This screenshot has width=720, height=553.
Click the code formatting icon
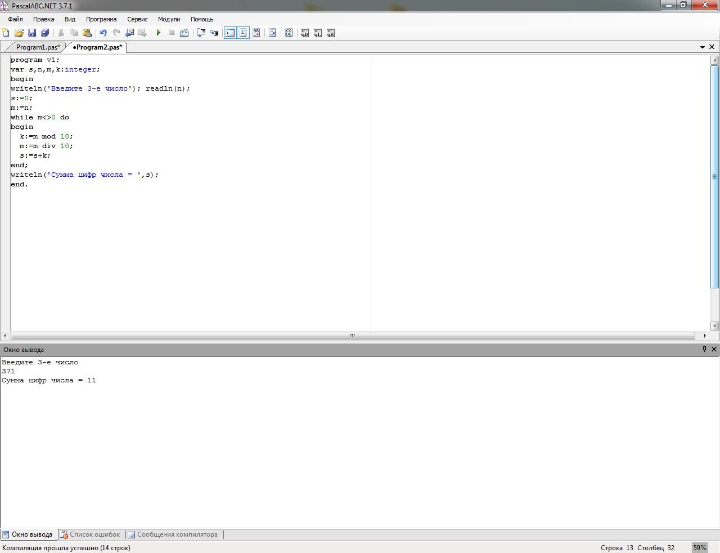coord(272,33)
